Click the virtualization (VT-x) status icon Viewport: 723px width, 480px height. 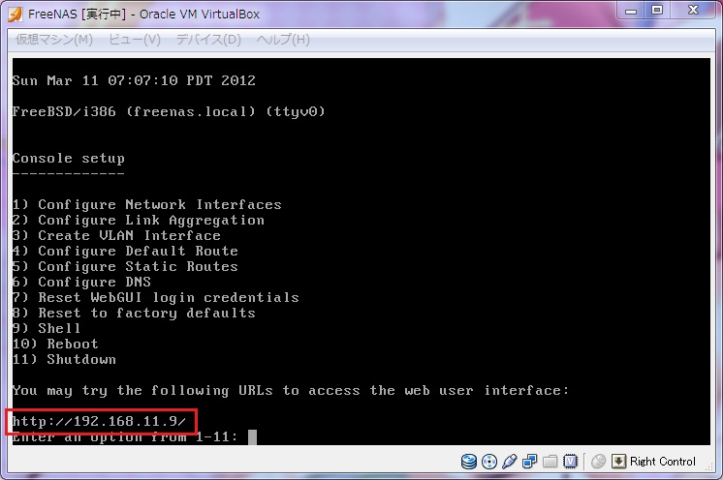[x=571, y=462]
